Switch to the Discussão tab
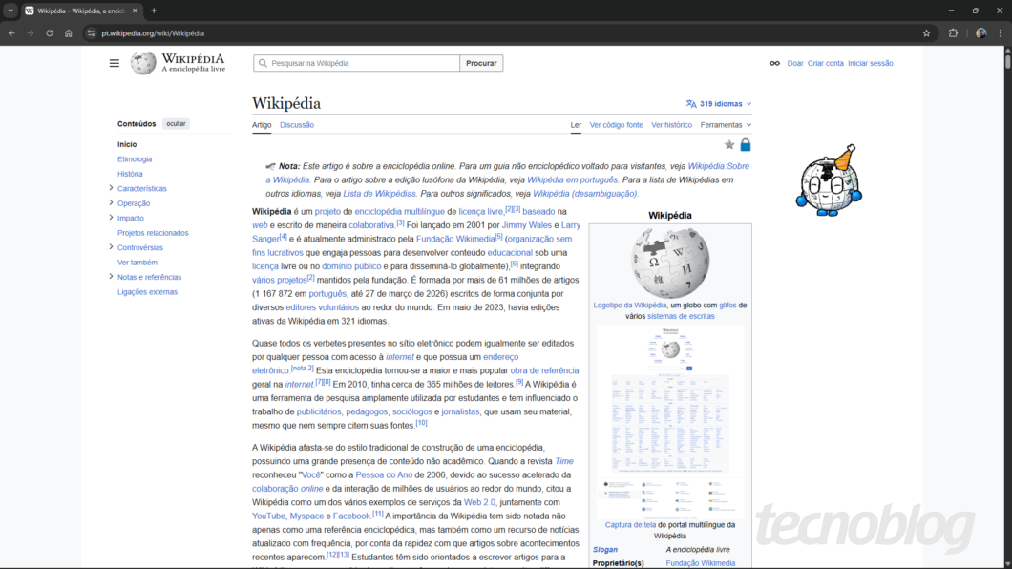This screenshot has width=1012, height=569. click(x=297, y=124)
